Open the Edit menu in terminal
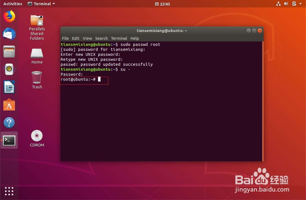The height and width of the screenshot is (200, 306). pyautogui.click(x=76, y=38)
